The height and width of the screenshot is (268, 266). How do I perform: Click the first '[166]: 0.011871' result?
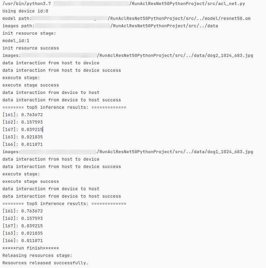pos(23,144)
